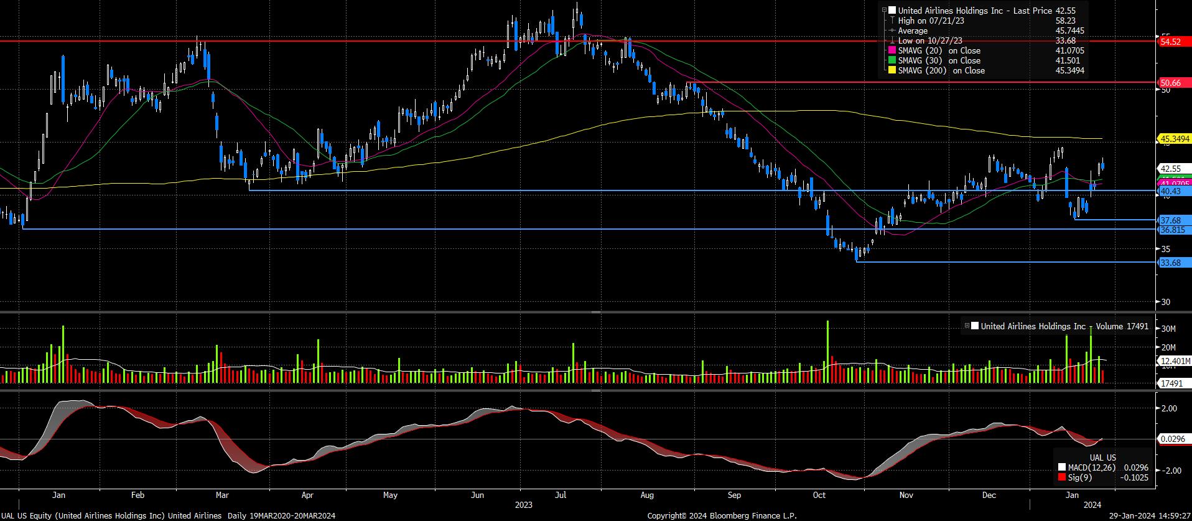Select the 'Average' legend entry
Image resolution: width=1192 pixels, height=521 pixels.
coord(913,31)
